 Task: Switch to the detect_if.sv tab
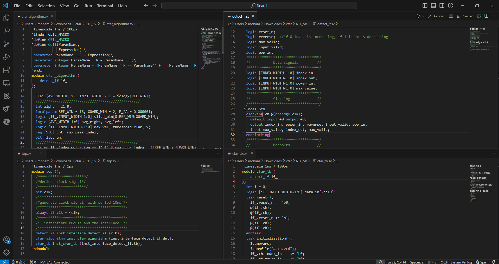coord(241,16)
